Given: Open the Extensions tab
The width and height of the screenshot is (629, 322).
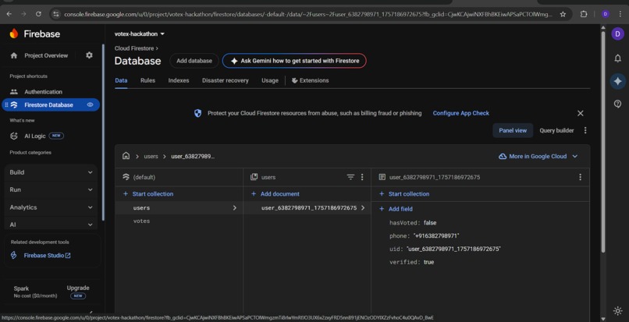Looking at the screenshot, I should click(x=310, y=80).
